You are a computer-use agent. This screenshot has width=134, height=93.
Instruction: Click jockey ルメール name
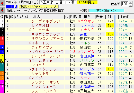coord(87,26)
